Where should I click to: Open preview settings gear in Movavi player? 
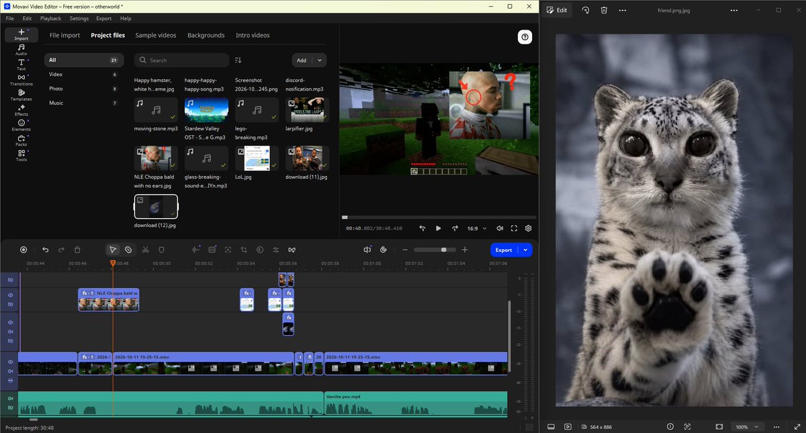pos(529,228)
